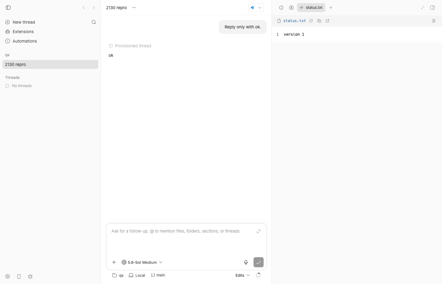Open status.txt externally
The height and width of the screenshot is (284, 442).
[x=327, y=21]
